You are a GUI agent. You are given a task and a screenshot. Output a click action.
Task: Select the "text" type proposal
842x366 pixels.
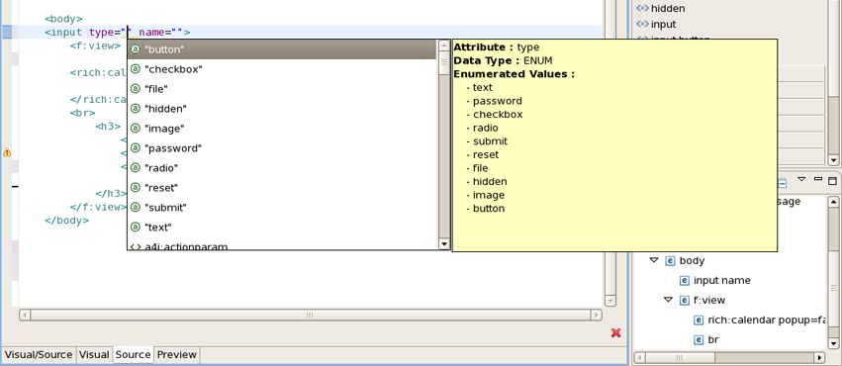click(x=282, y=227)
